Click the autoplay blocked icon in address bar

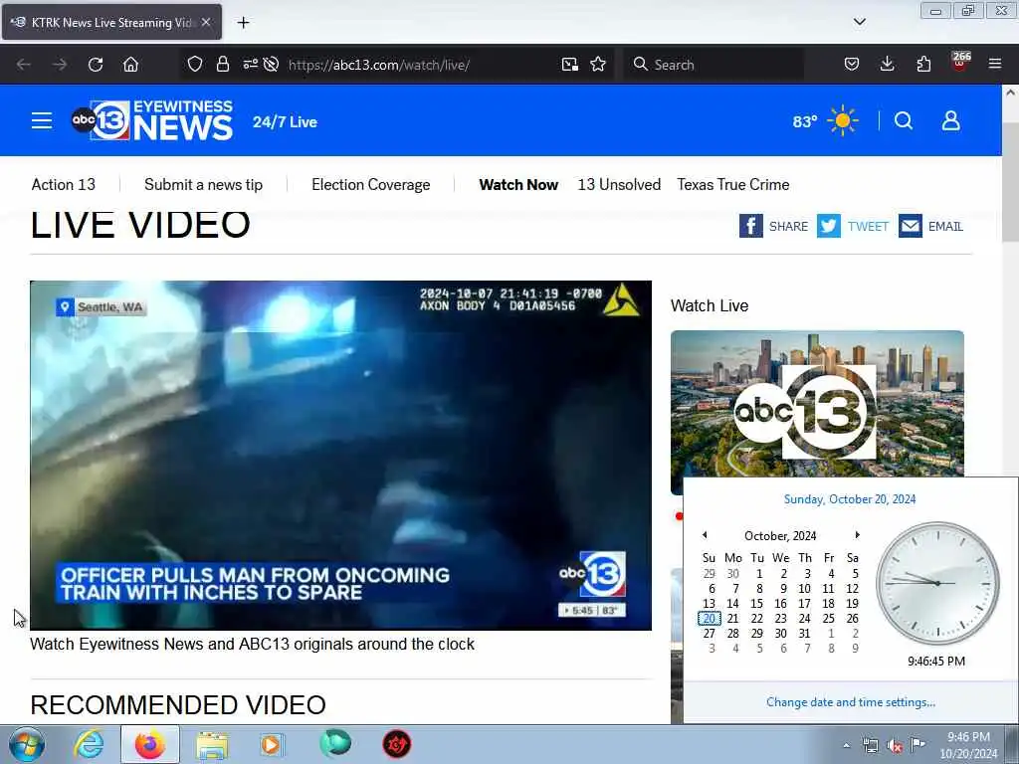[x=271, y=64]
